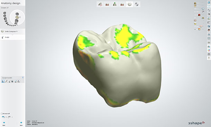Screen dimensions: 211x127
Task: Pin the Sculpt toolkit panel
Action: [23, 77]
